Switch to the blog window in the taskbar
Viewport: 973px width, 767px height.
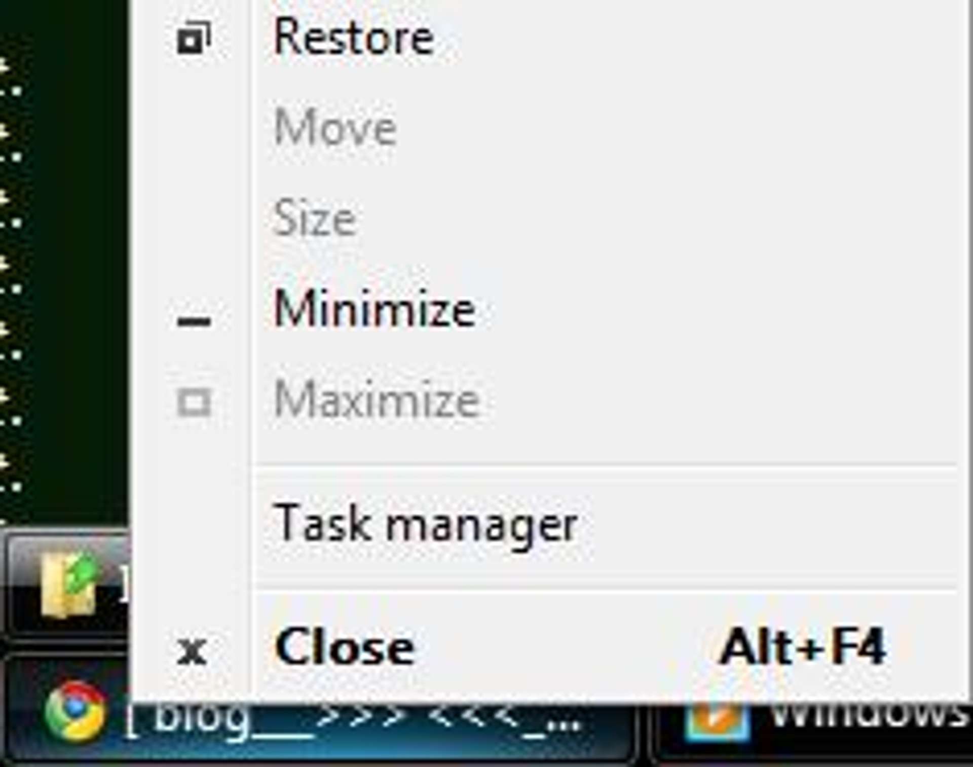[x=355, y=725]
